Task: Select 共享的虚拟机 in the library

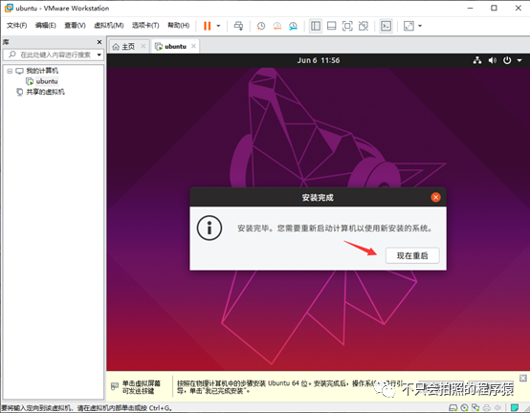Action: (x=45, y=92)
